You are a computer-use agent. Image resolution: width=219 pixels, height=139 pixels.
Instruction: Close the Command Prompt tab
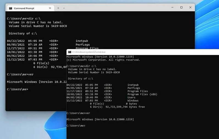50,8
